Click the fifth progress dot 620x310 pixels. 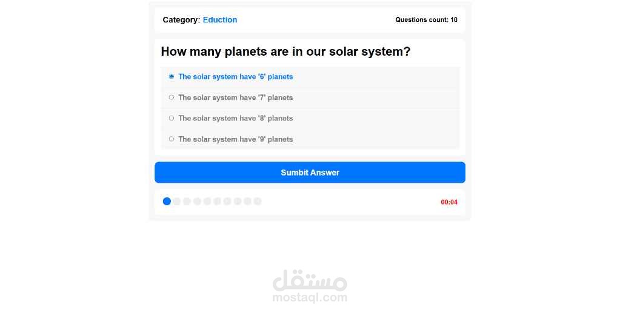click(x=207, y=202)
